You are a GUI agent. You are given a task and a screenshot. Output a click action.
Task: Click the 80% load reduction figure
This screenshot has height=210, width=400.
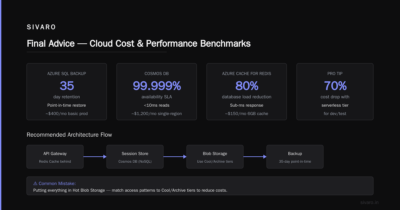pos(247,86)
